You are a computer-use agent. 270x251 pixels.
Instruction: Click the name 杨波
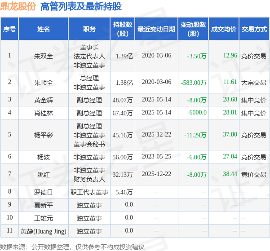click(x=44, y=157)
